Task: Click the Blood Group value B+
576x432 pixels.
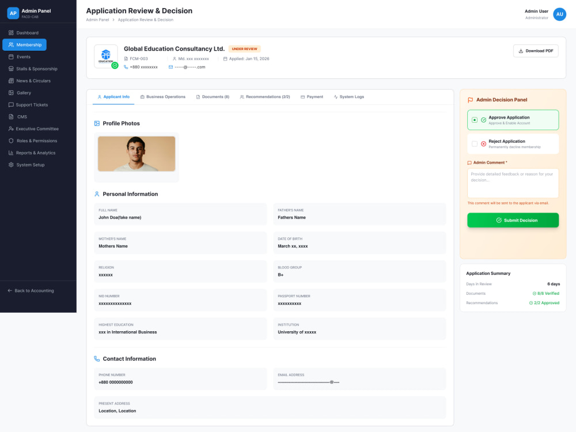Action: coord(281,275)
